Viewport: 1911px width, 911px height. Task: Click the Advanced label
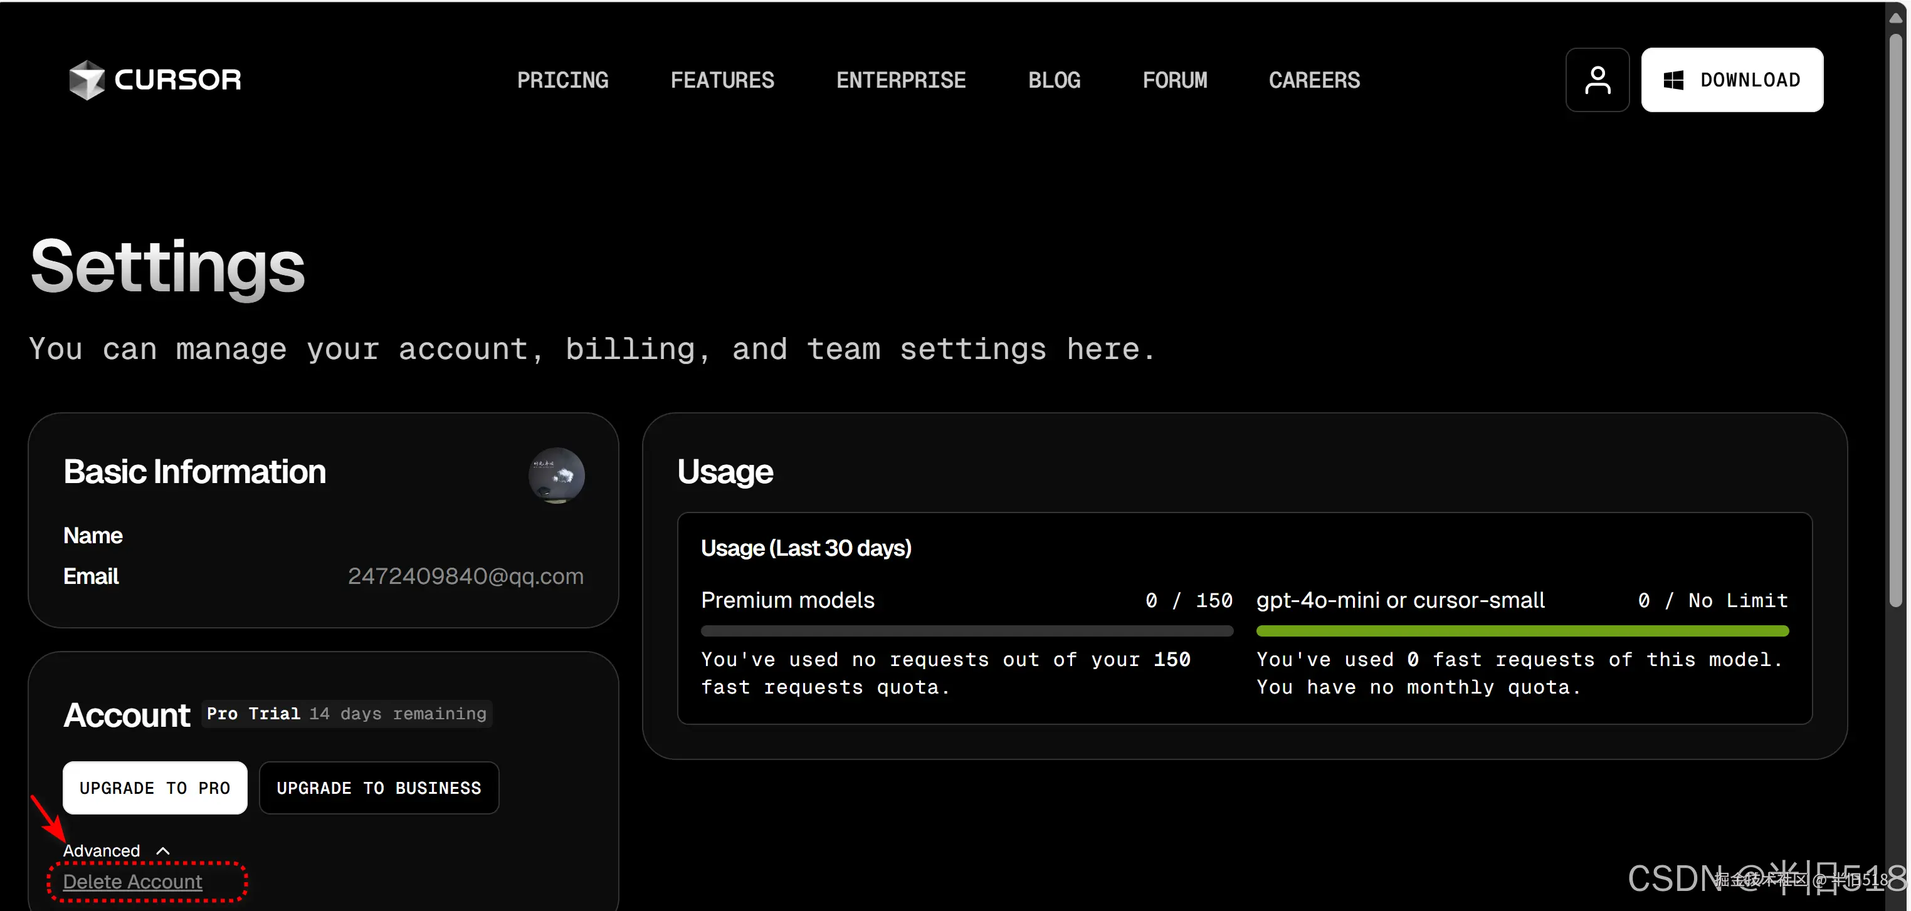pos(102,850)
